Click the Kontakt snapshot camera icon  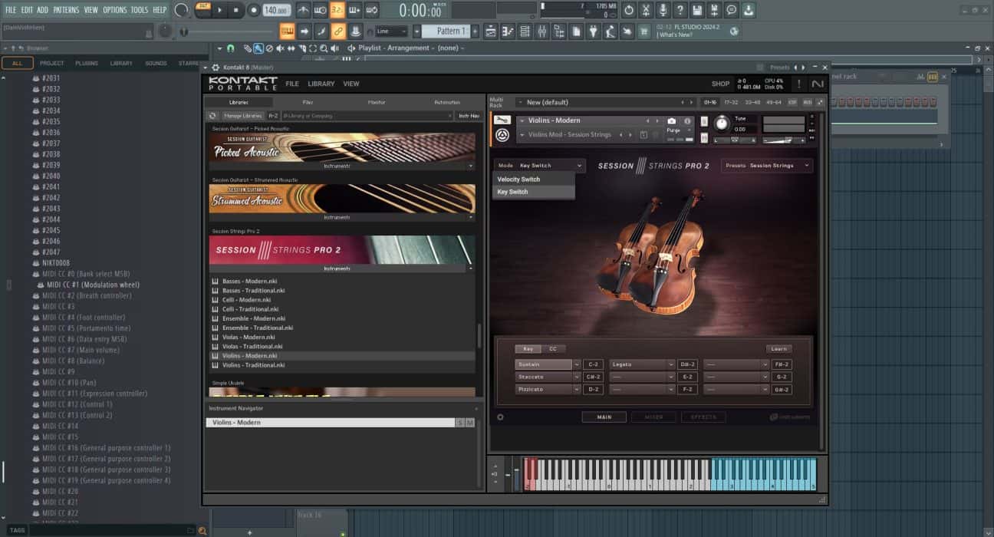click(672, 121)
